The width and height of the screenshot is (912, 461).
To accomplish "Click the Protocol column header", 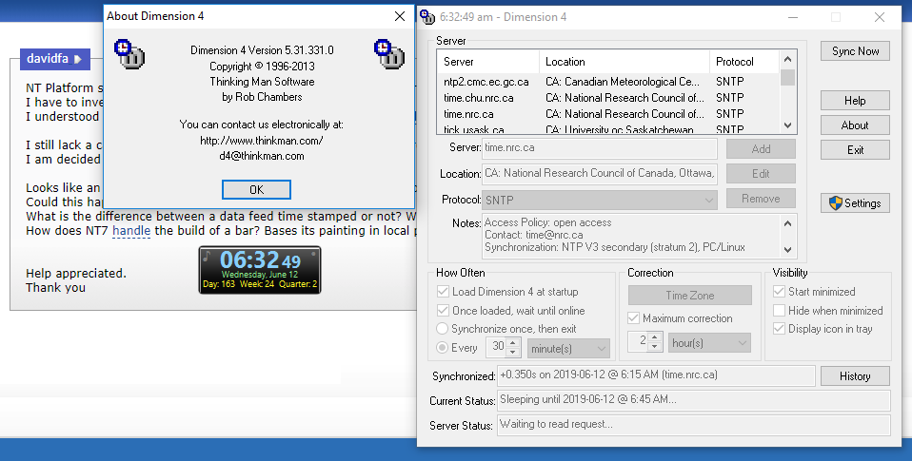I will point(743,62).
